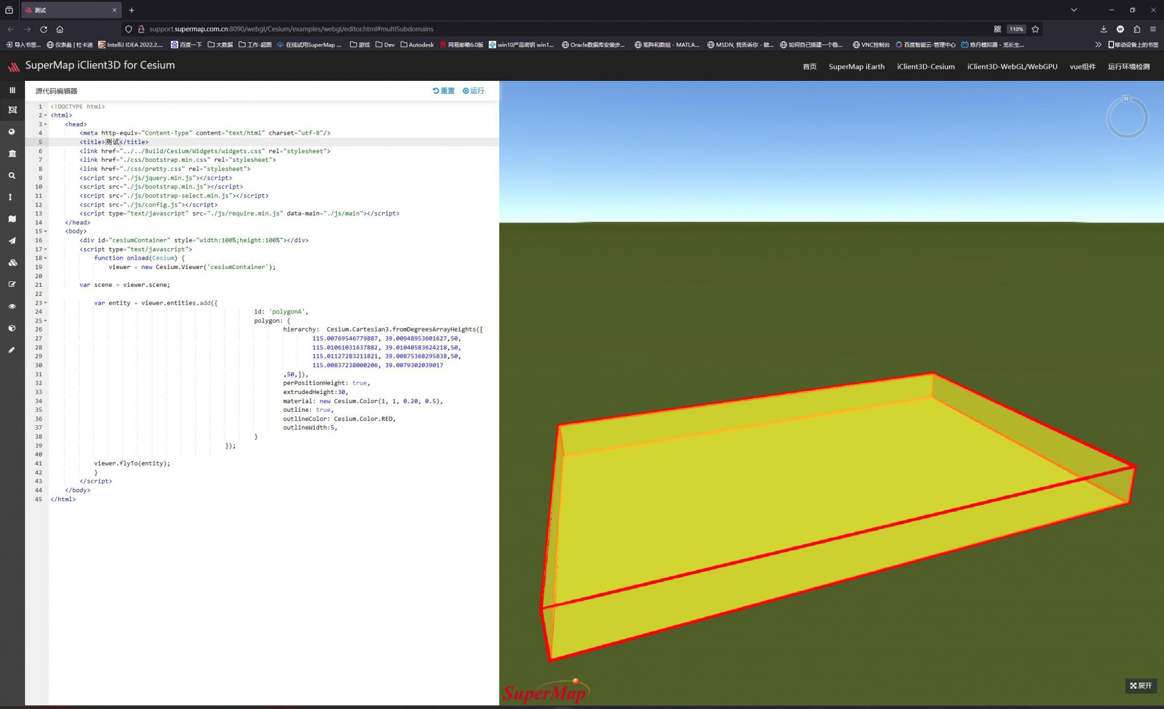Open the folded map category icon
The width and height of the screenshot is (1164, 709).
coord(12,219)
